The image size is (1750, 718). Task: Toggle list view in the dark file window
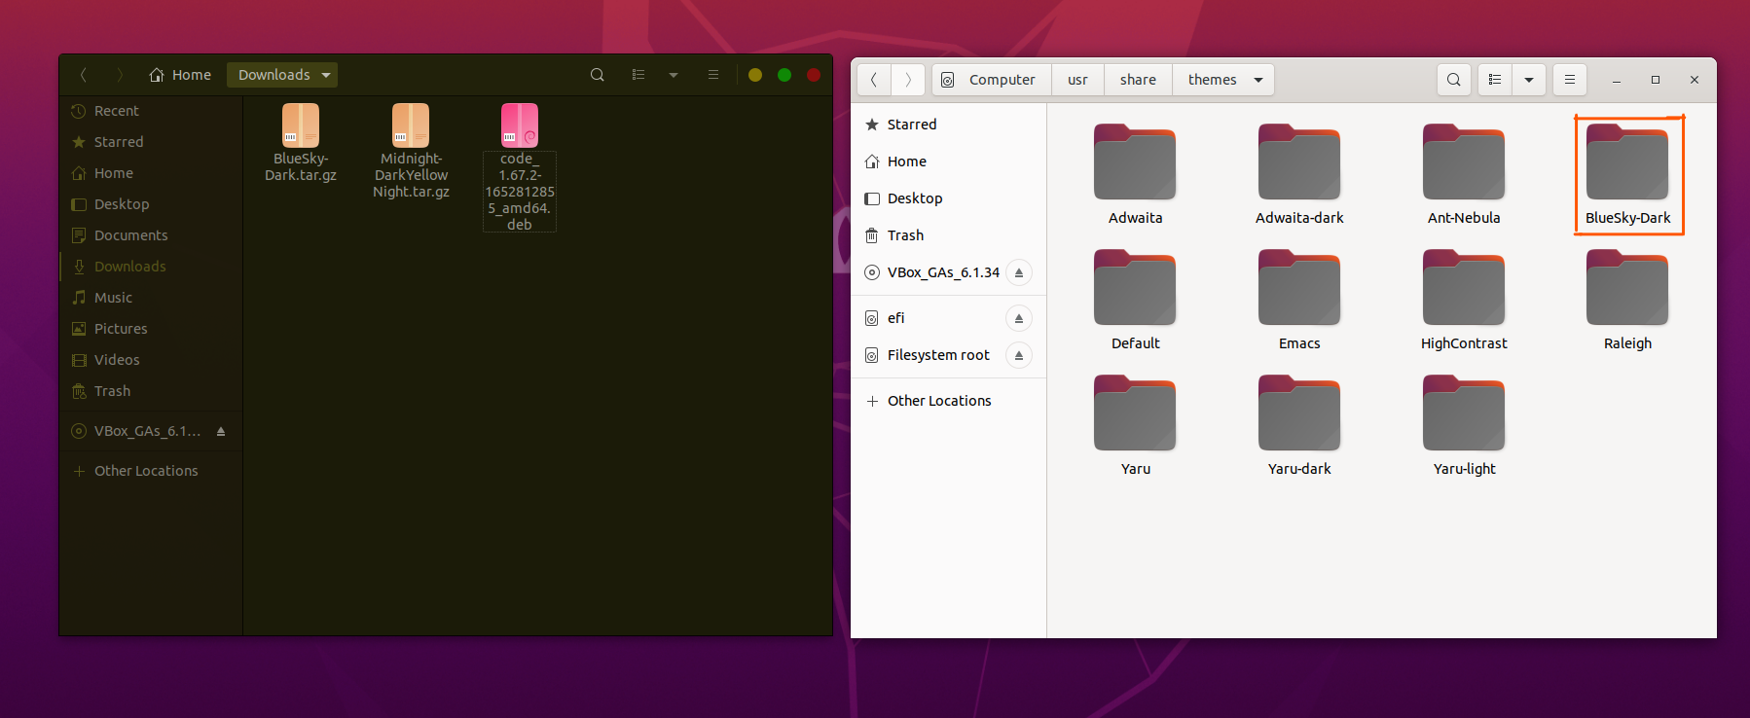(x=638, y=75)
